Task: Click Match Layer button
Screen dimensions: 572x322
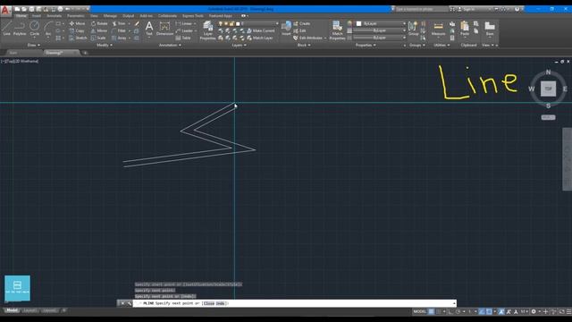Action: pos(260,38)
